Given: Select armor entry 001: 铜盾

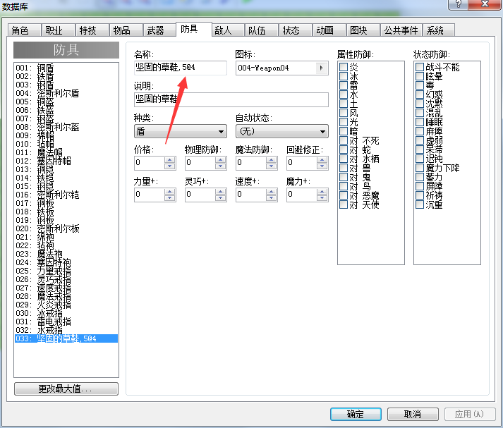Looking at the screenshot, I should [66, 68].
